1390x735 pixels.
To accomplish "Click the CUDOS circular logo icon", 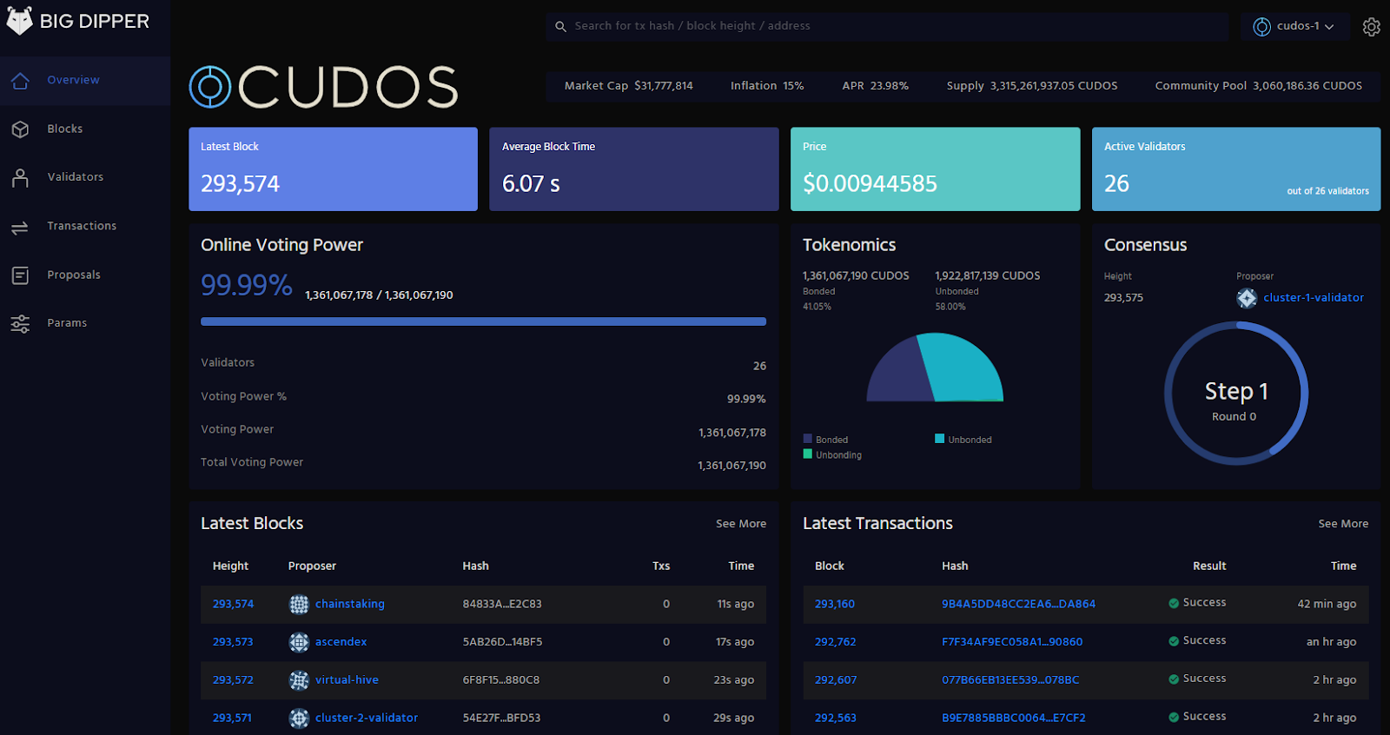I will (x=210, y=87).
